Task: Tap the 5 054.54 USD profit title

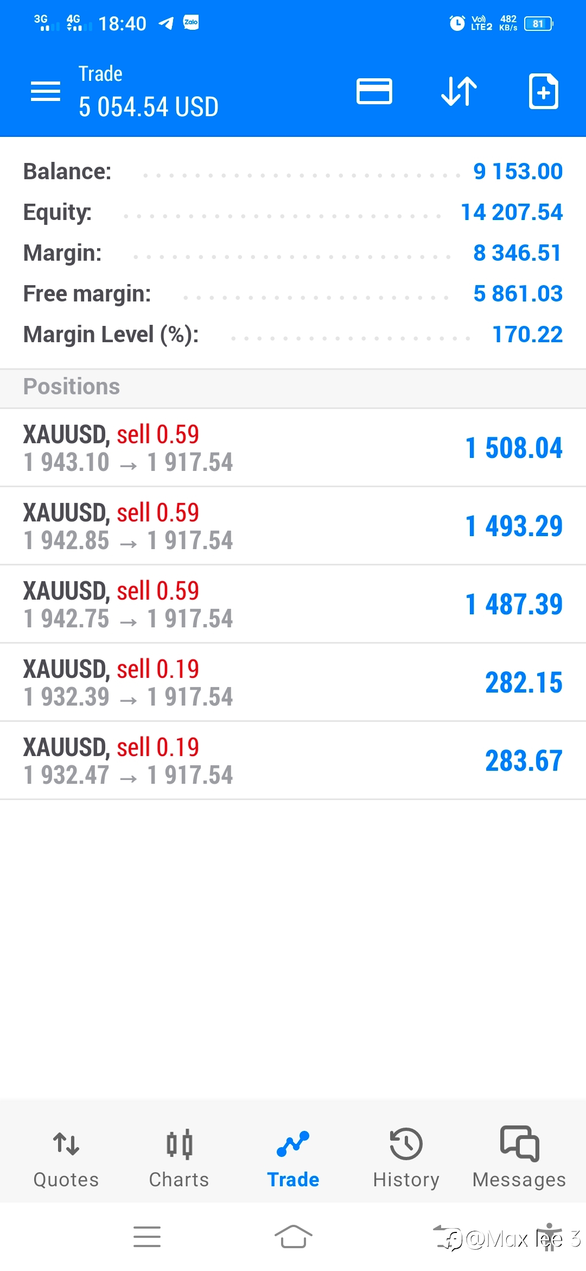Action: click(149, 107)
